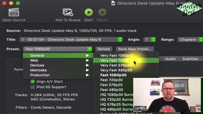The width and height of the screenshot is (203, 114).
Task: Click the Comb Detect, Decomb filters text
Action: [x=51, y=108]
